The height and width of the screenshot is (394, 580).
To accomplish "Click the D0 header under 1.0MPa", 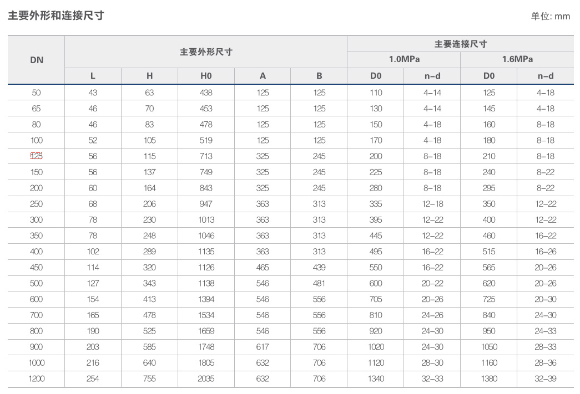I will pos(376,76).
